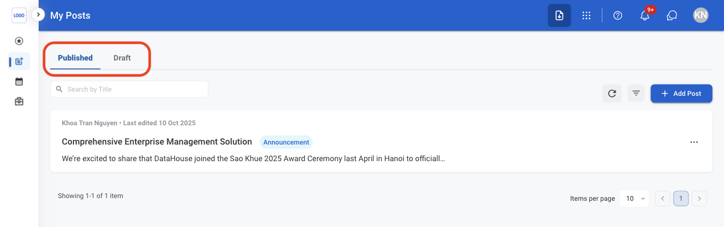Open the three-dot menu for the post

click(x=694, y=142)
